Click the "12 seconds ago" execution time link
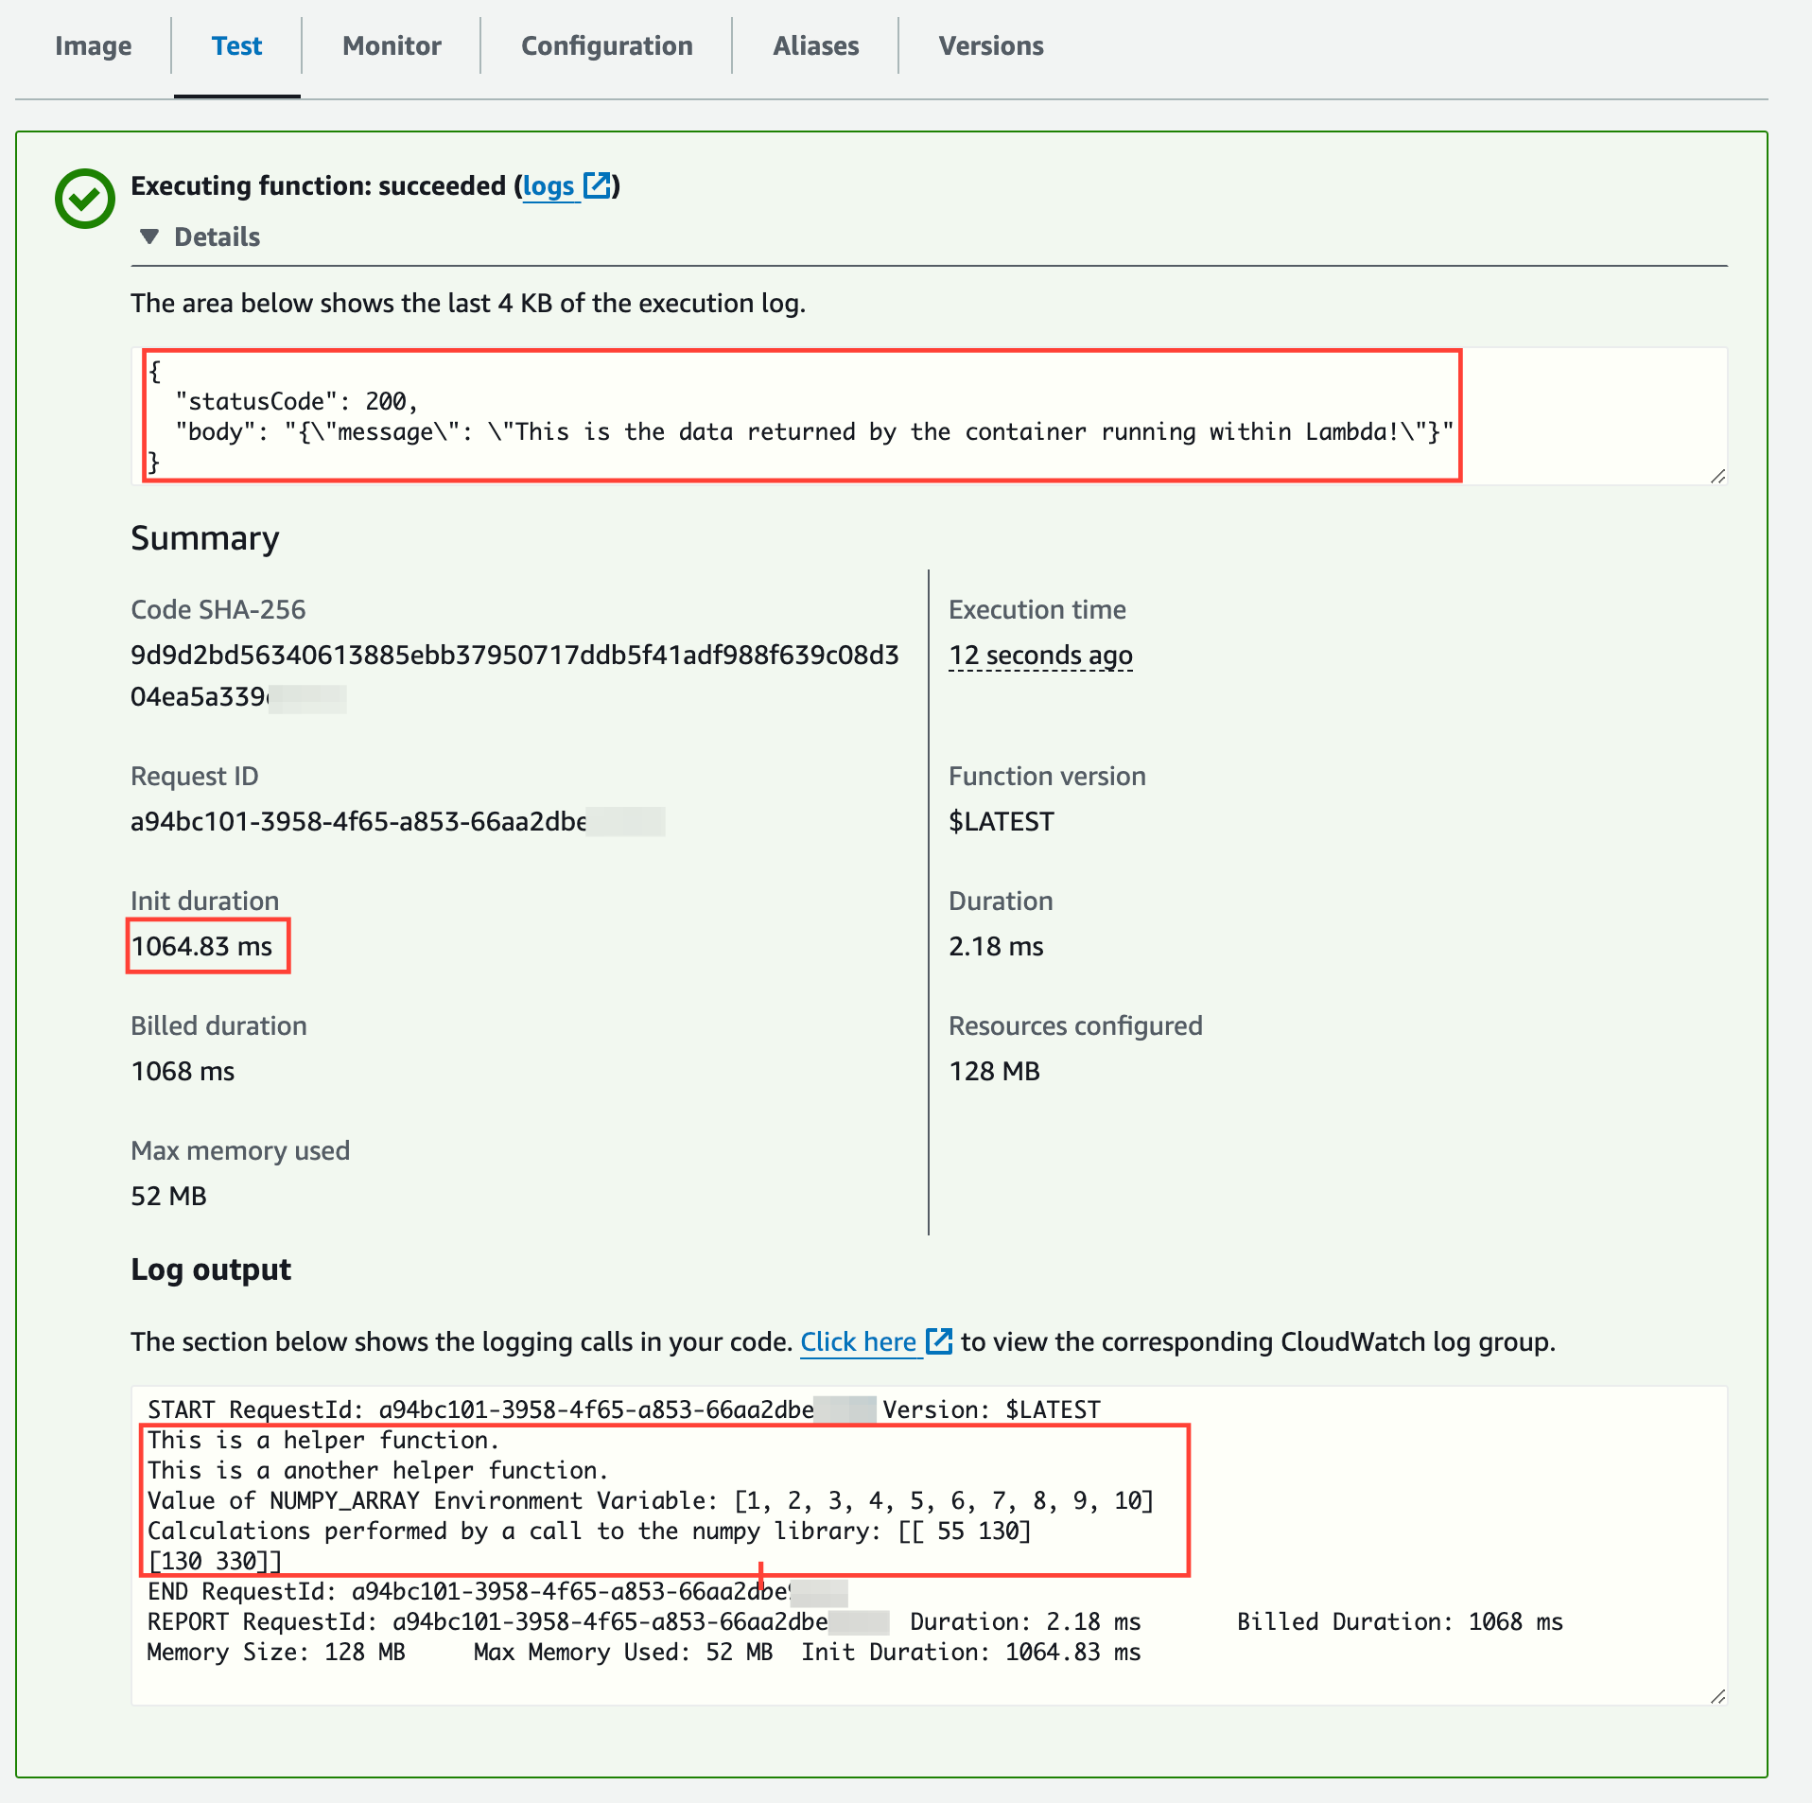The image size is (1812, 1803). 1040,655
